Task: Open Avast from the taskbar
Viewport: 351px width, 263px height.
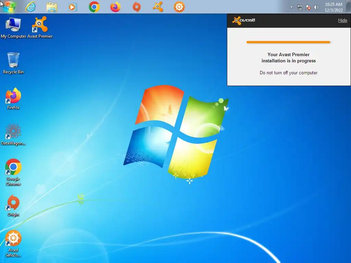Action: click(x=158, y=7)
